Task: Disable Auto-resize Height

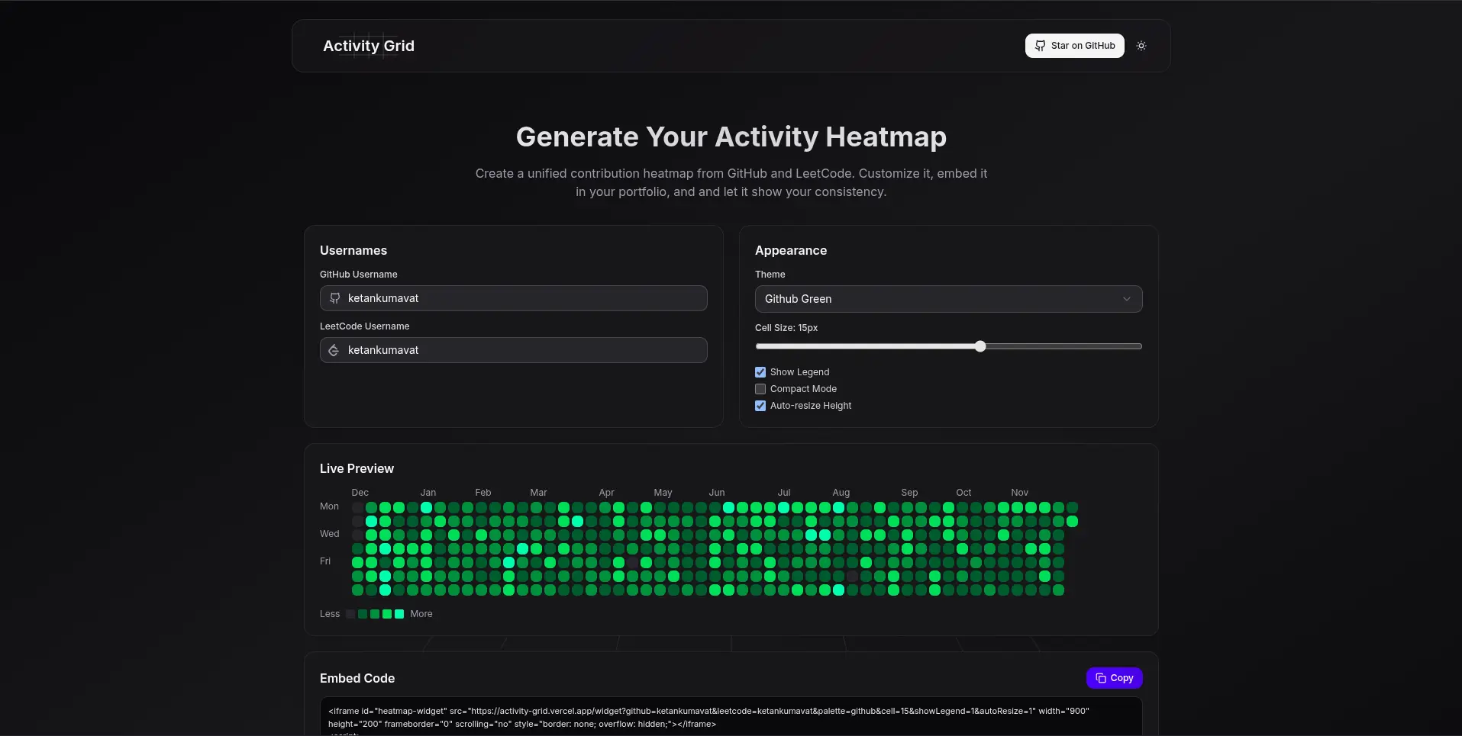Action: 760,406
